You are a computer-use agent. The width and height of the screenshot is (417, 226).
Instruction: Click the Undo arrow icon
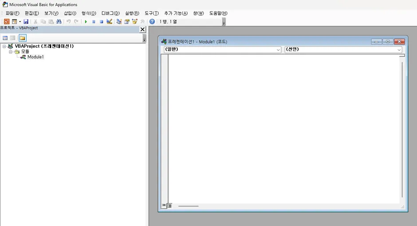pos(69,22)
